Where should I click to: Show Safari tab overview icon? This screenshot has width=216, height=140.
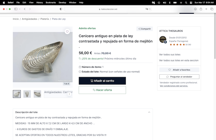click(212, 9)
